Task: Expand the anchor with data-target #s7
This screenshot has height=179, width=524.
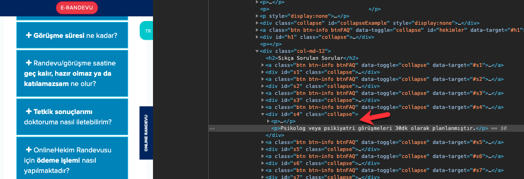Action: [x=262, y=170]
